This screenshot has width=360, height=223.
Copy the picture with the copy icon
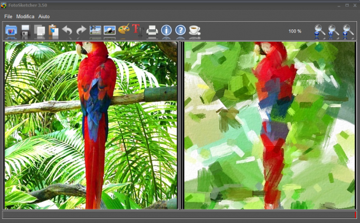[x=39, y=31]
